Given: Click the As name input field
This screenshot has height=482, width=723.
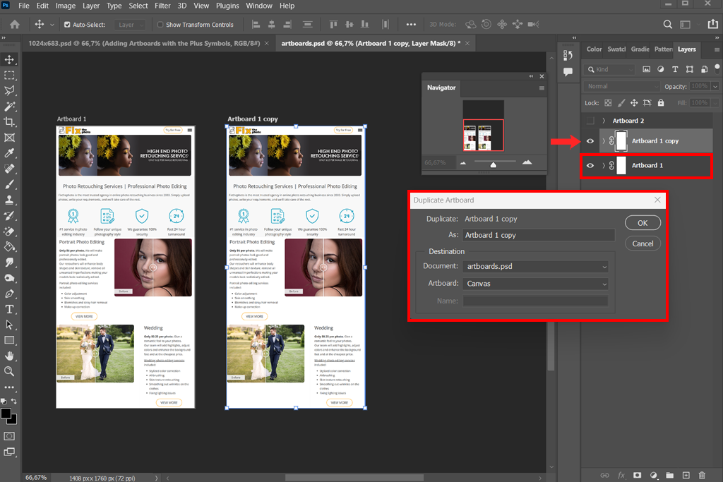Looking at the screenshot, I should pyautogui.click(x=539, y=235).
